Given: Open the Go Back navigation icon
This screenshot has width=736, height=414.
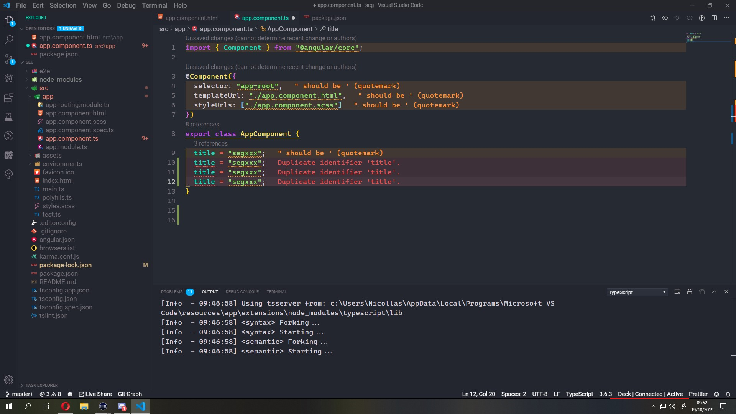Looking at the screenshot, I should pyautogui.click(x=666, y=18).
